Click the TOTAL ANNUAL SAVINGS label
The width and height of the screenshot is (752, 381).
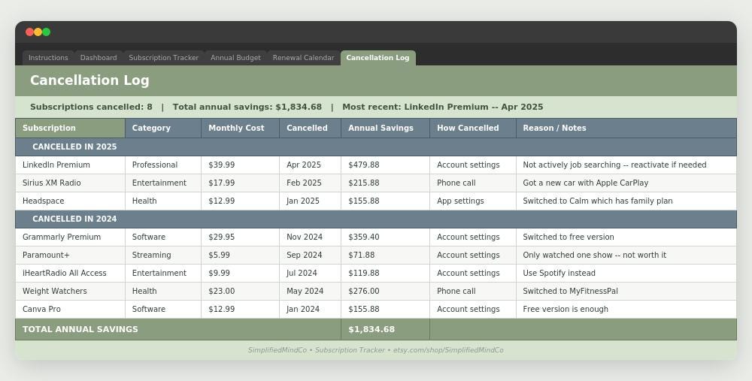80,329
